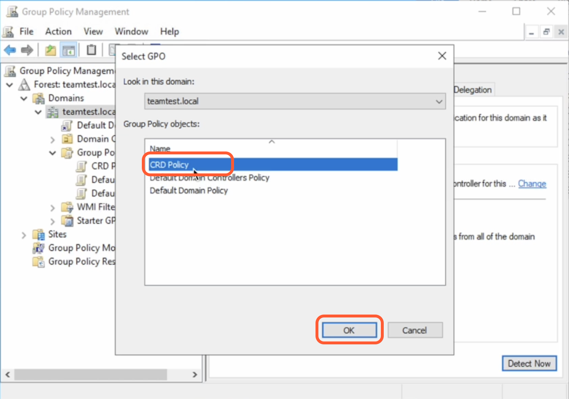The width and height of the screenshot is (569, 399).
Task: Expand the Sites tree node
Action: (24, 235)
